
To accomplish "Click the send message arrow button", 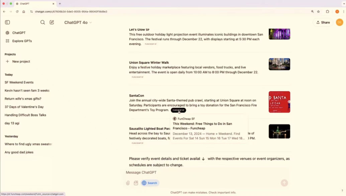I will pyautogui.click(x=284, y=183).
